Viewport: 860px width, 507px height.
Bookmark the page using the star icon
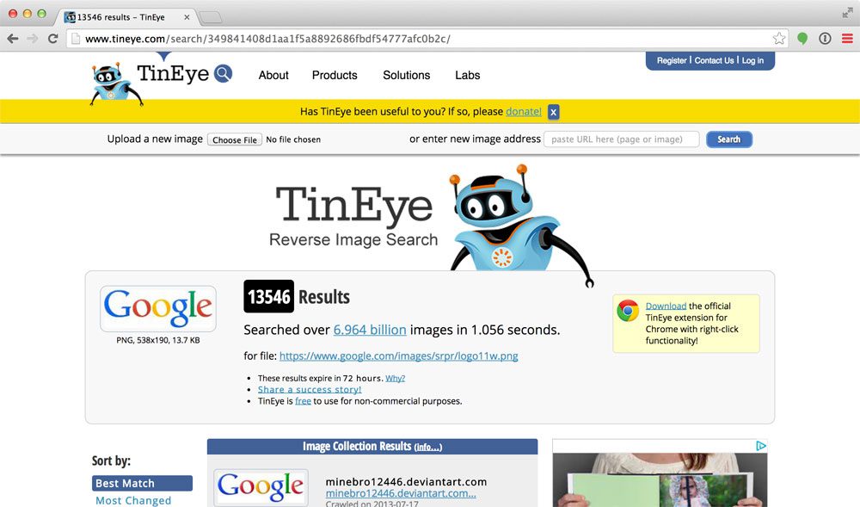[777, 39]
